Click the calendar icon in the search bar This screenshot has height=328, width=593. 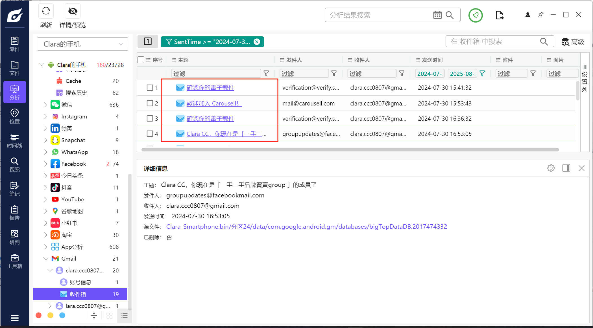437,15
